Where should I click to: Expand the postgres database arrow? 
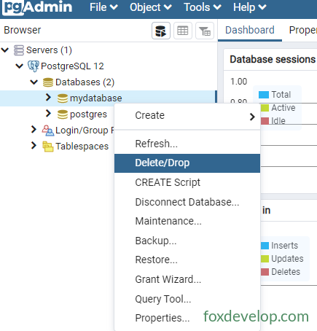(48, 114)
